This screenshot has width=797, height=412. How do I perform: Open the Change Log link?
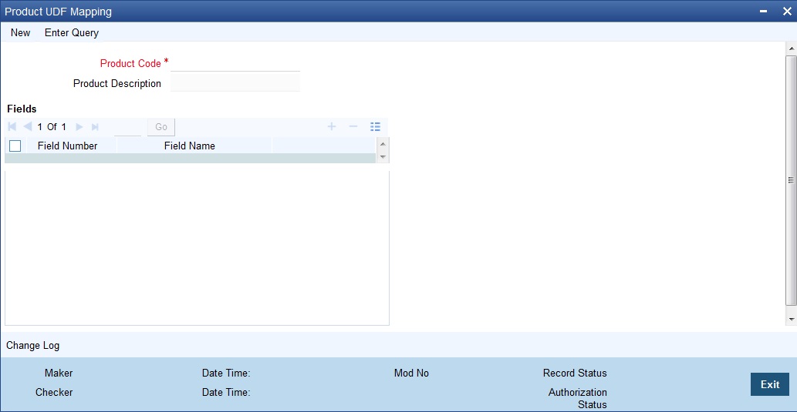click(x=33, y=346)
